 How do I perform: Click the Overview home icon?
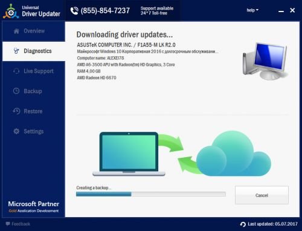coord(16,31)
